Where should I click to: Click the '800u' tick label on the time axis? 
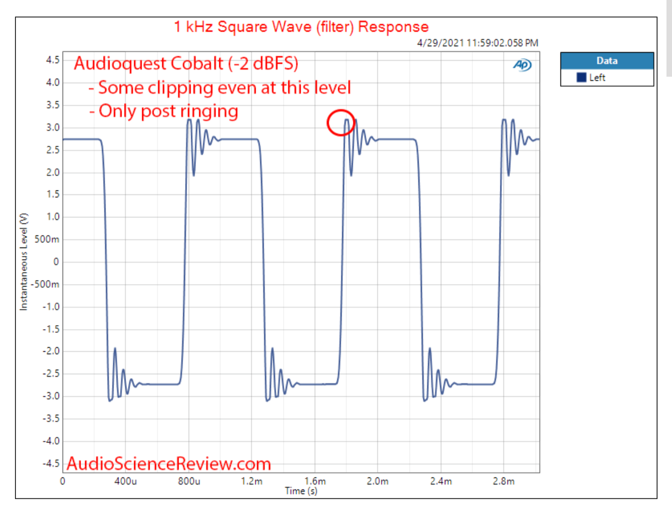pos(189,481)
